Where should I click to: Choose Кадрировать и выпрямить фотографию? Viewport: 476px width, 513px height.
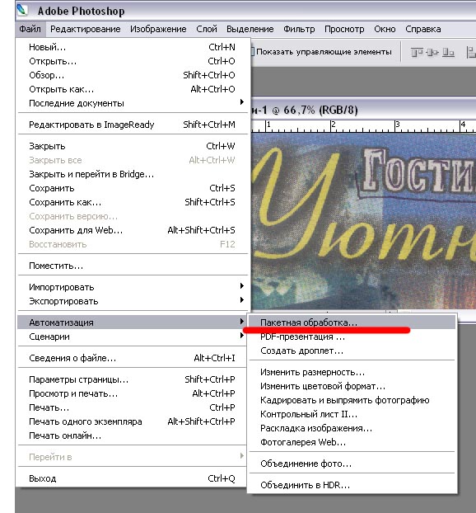click(352, 401)
